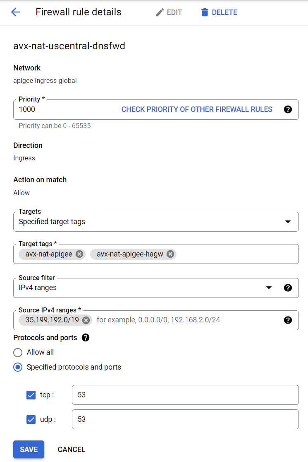Expand the Targets dropdown
308x462 pixels.
point(288,222)
